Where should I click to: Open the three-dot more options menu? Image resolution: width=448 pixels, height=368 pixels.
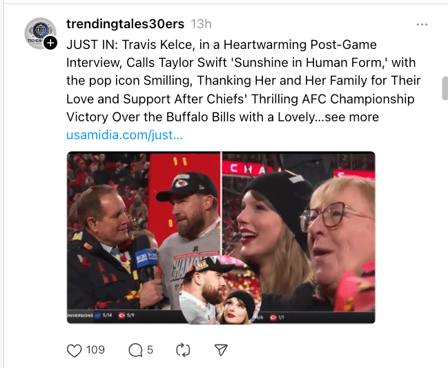coord(422,25)
